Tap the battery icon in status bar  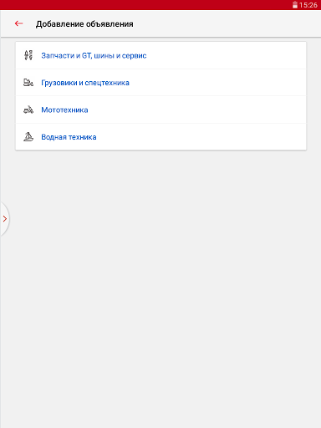(x=295, y=5)
